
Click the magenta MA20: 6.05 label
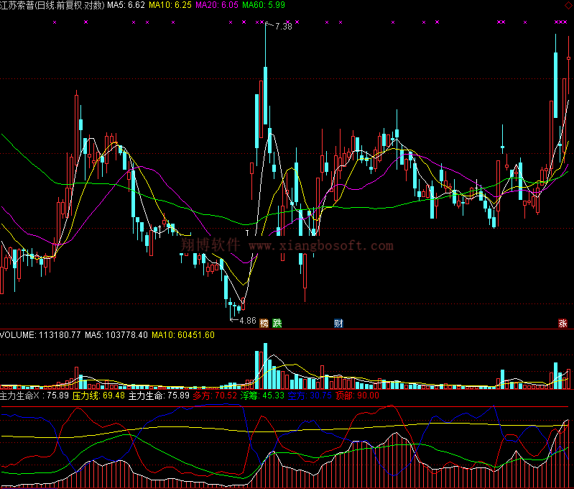tap(217, 5)
